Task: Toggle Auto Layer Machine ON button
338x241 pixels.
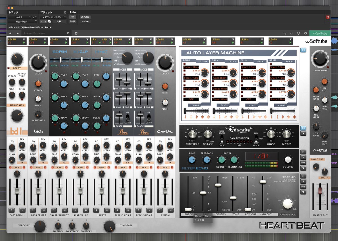Action: pyautogui.click(x=303, y=50)
